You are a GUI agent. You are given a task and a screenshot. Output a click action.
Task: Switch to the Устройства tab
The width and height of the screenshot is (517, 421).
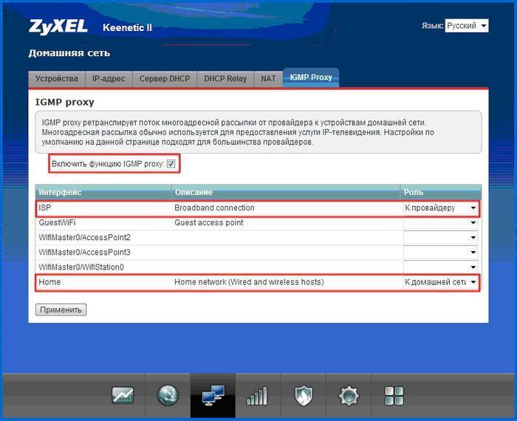click(57, 79)
